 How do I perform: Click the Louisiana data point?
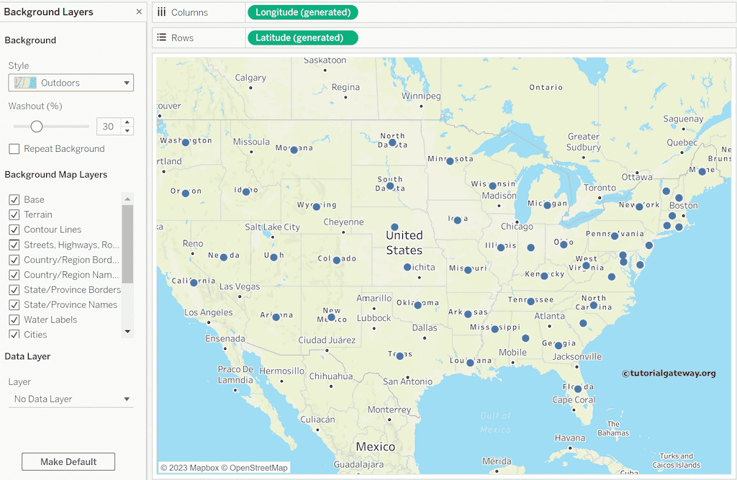click(x=470, y=363)
